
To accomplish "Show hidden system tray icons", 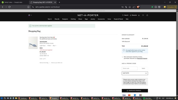I will tap(154, 98).
